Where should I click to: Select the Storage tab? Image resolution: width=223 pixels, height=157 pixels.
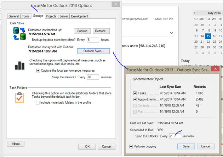tap(38, 16)
